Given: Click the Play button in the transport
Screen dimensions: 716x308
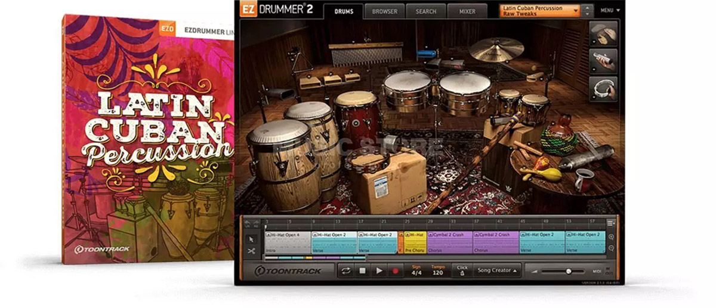Looking at the screenshot, I should (x=379, y=270).
